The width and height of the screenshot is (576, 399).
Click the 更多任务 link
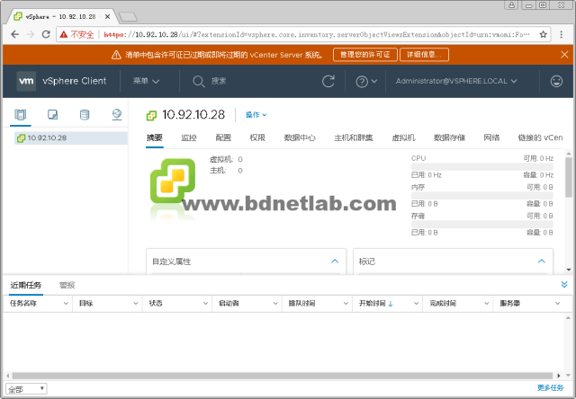(550, 388)
